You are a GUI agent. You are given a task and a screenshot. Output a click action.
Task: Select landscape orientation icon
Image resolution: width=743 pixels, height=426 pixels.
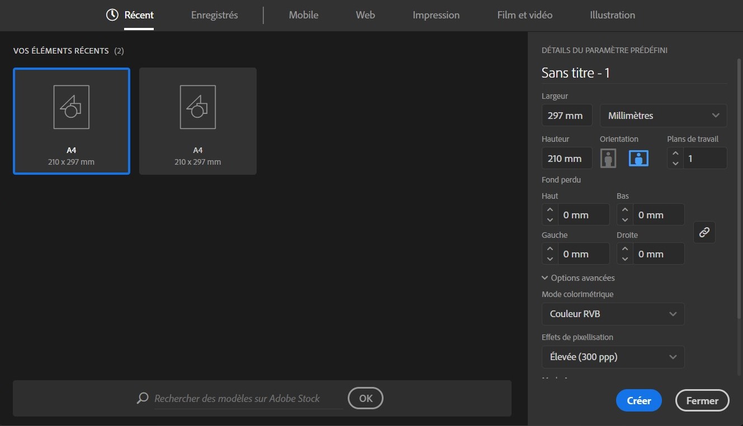pos(638,159)
